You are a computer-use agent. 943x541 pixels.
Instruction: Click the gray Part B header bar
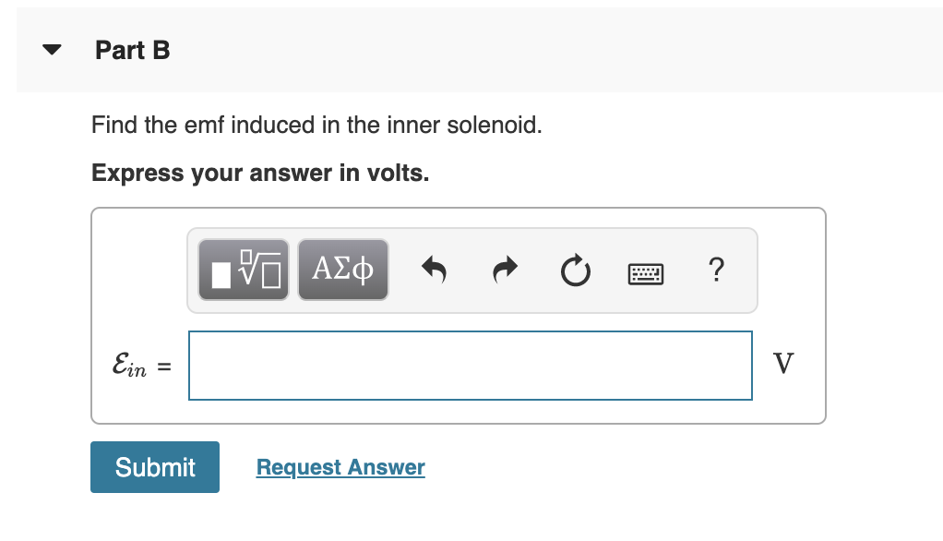(x=554, y=51)
